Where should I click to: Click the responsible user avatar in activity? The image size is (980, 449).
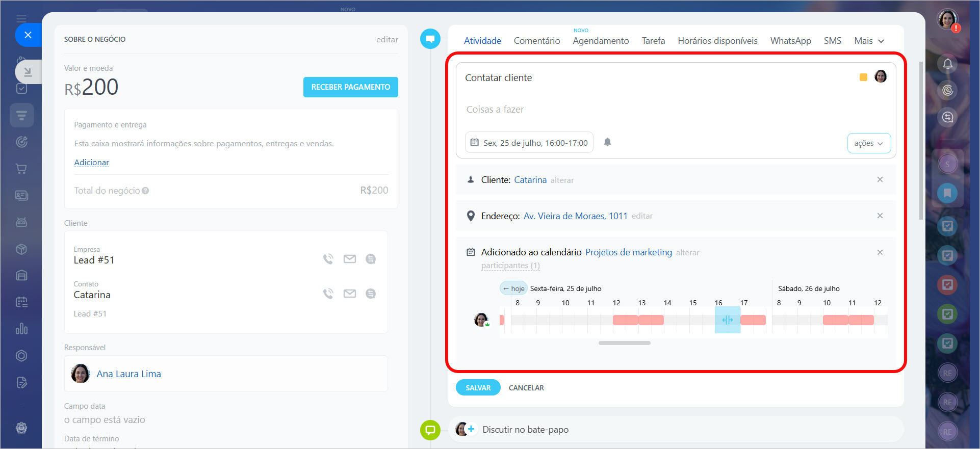(881, 76)
